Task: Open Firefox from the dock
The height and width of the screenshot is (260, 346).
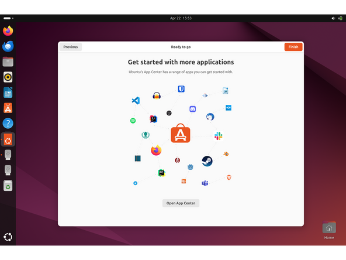Action: click(x=8, y=30)
